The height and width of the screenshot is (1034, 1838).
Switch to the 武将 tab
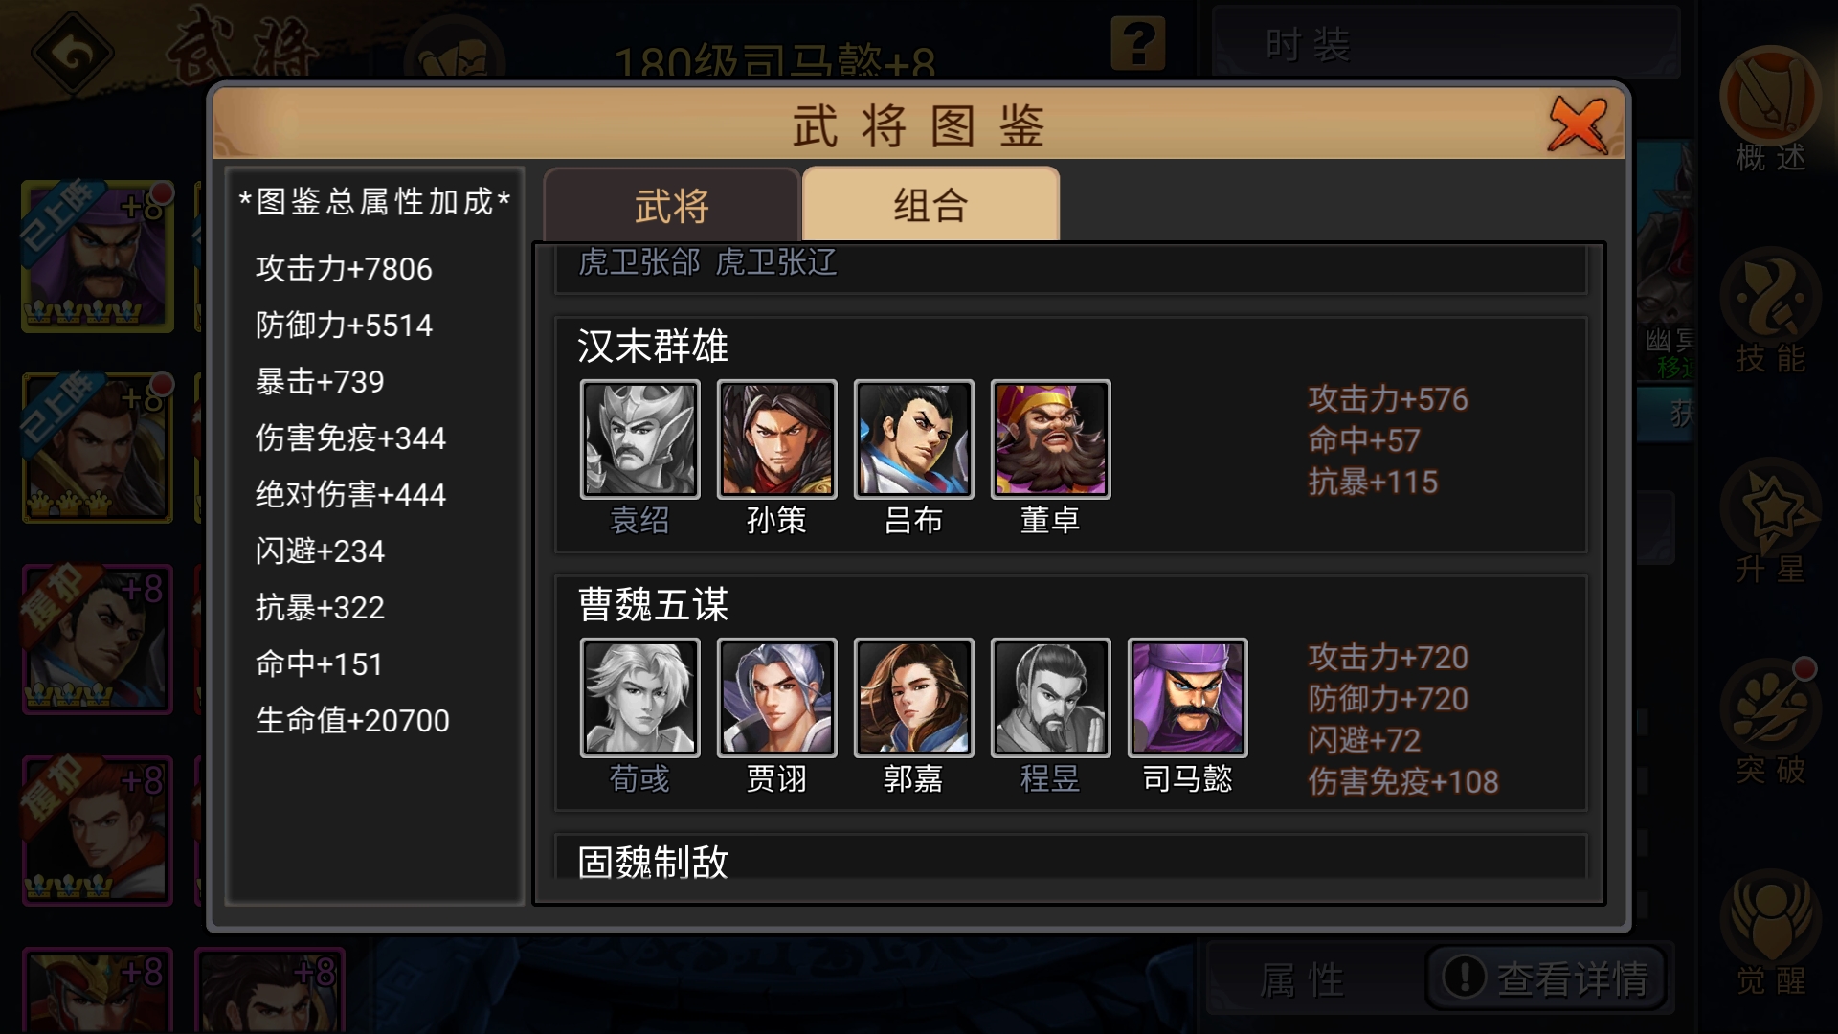pyautogui.click(x=671, y=205)
